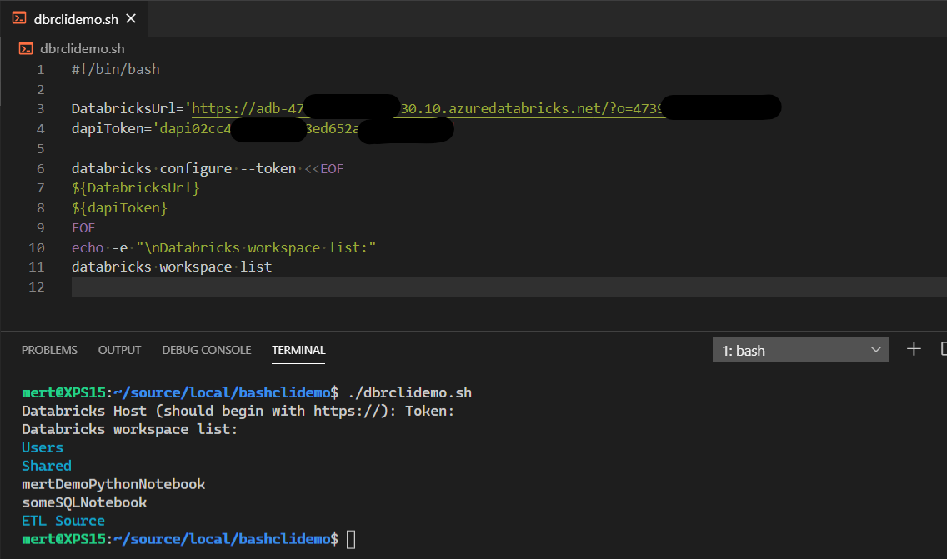Image resolution: width=947 pixels, height=559 pixels.
Task: Click the dropdown chevron beside 1: bash
Action: coord(875,349)
